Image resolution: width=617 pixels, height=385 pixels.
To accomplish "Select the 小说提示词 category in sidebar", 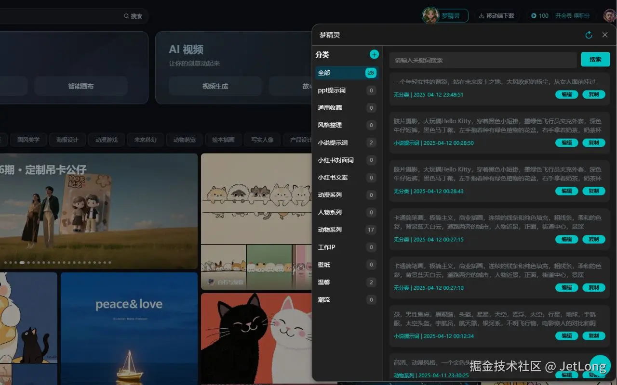I will pyautogui.click(x=346, y=143).
